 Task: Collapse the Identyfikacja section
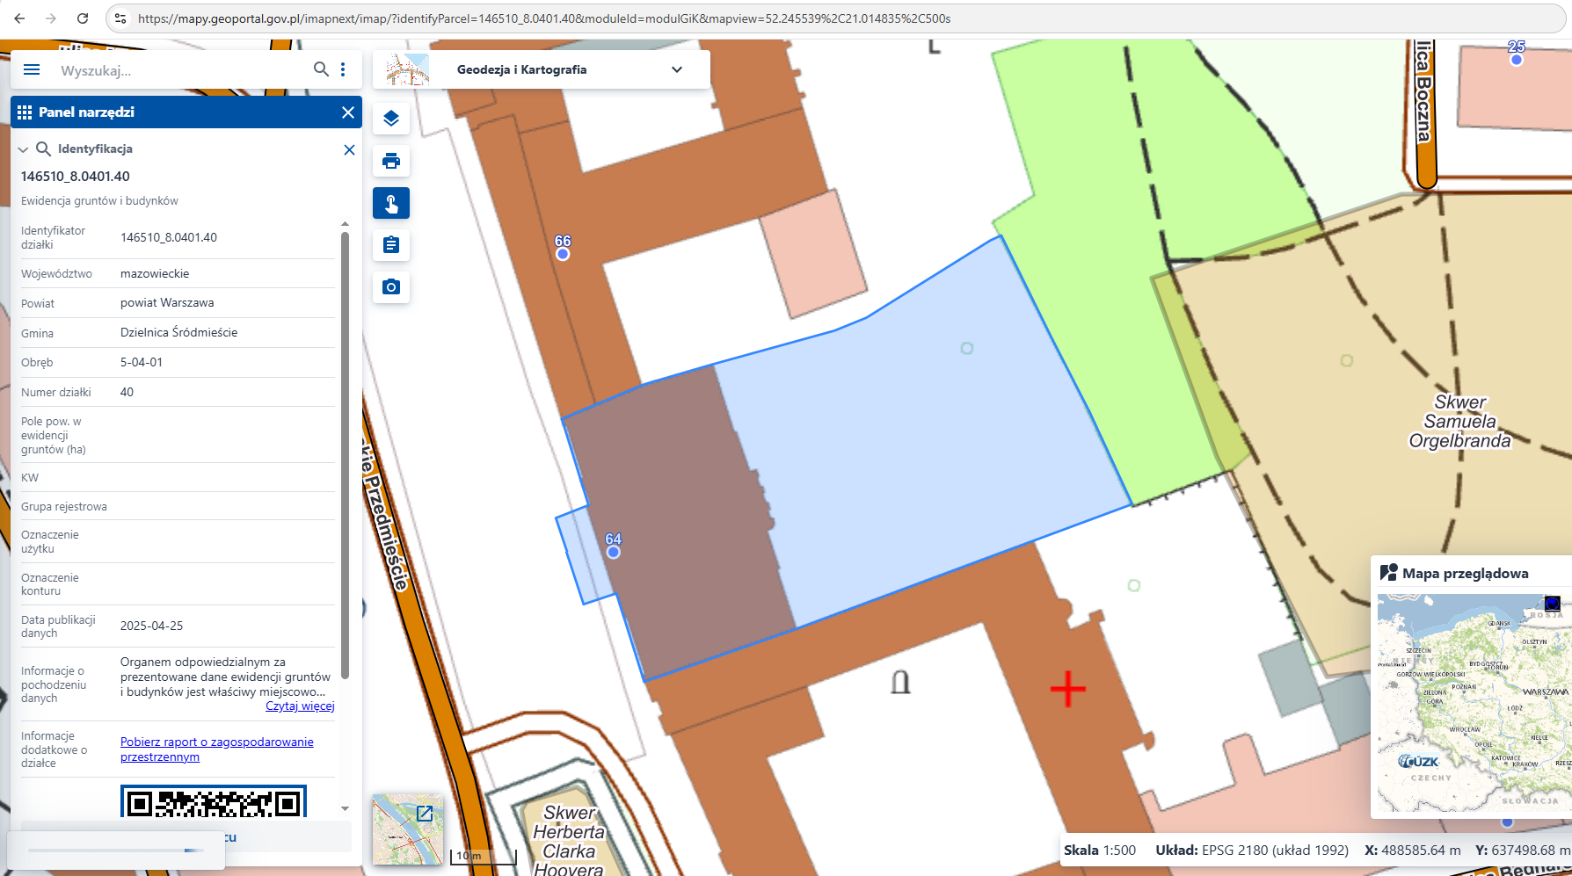click(24, 149)
